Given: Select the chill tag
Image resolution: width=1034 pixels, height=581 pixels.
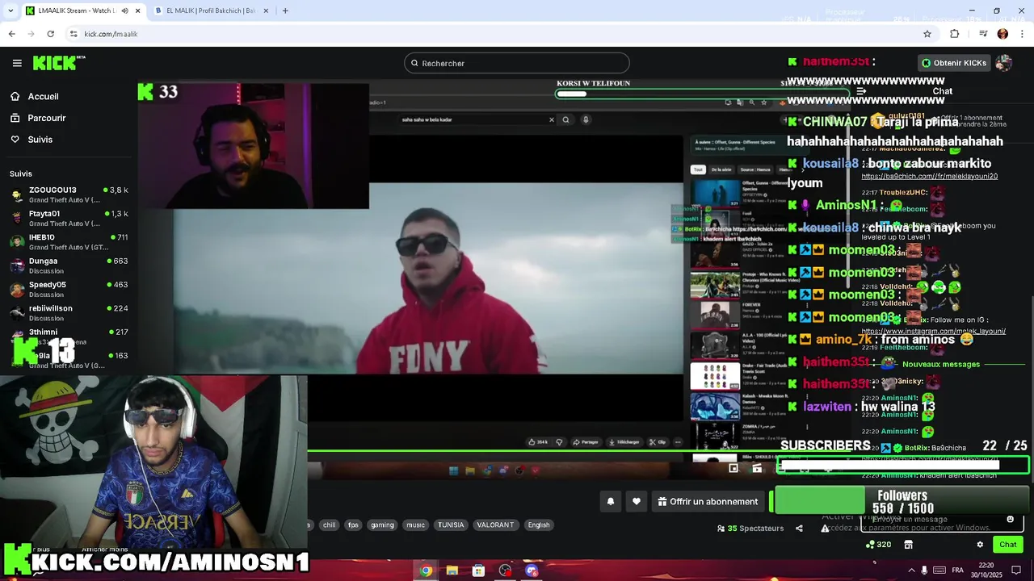Looking at the screenshot, I should pos(329,525).
